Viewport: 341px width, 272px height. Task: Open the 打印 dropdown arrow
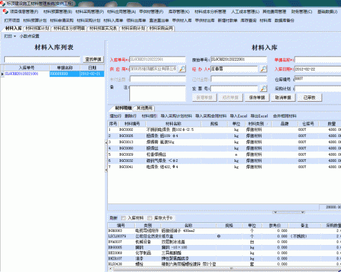point(15,36)
